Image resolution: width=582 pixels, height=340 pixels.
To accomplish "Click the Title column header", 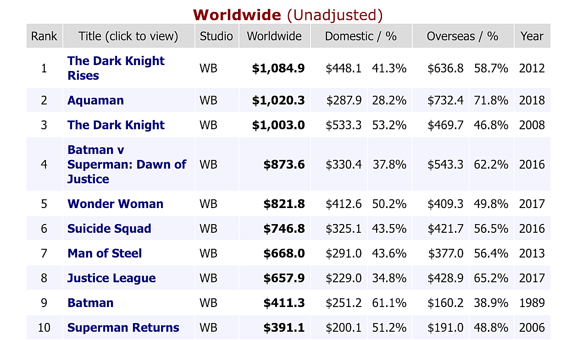I will (x=128, y=36).
